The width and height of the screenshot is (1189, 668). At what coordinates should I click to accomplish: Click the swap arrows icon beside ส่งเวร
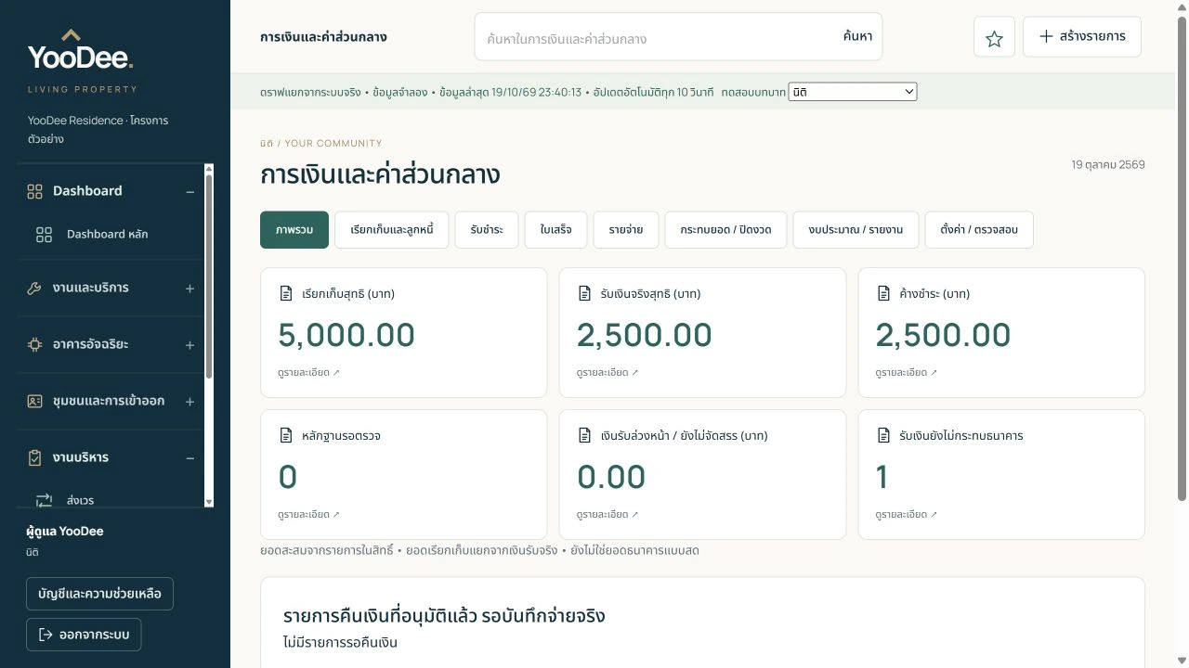[x=44, y=501]
